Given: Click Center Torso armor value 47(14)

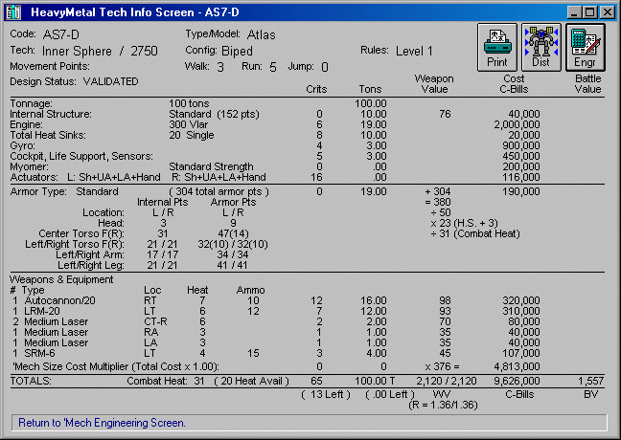Looking at the screenshot, I should click(x=233, y=233).
